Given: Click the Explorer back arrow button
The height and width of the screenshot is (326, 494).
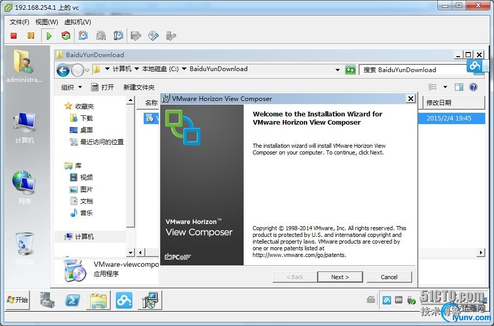Looking at the screenshot, I should [x=63, y=70].
